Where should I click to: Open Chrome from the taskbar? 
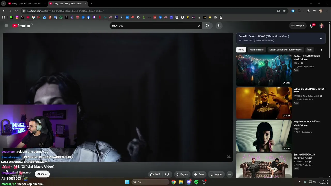pyautogui.click(x=174, y=182)
